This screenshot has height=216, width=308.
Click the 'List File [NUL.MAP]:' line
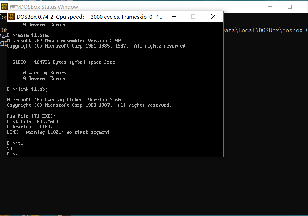click(x=34, y=121)
